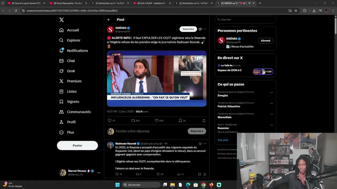Image resolution: width=337 pixels, height=189 pixels.
Task: Open Signets bookmarks in the sidebar
Action: click(x=69, y=102)
